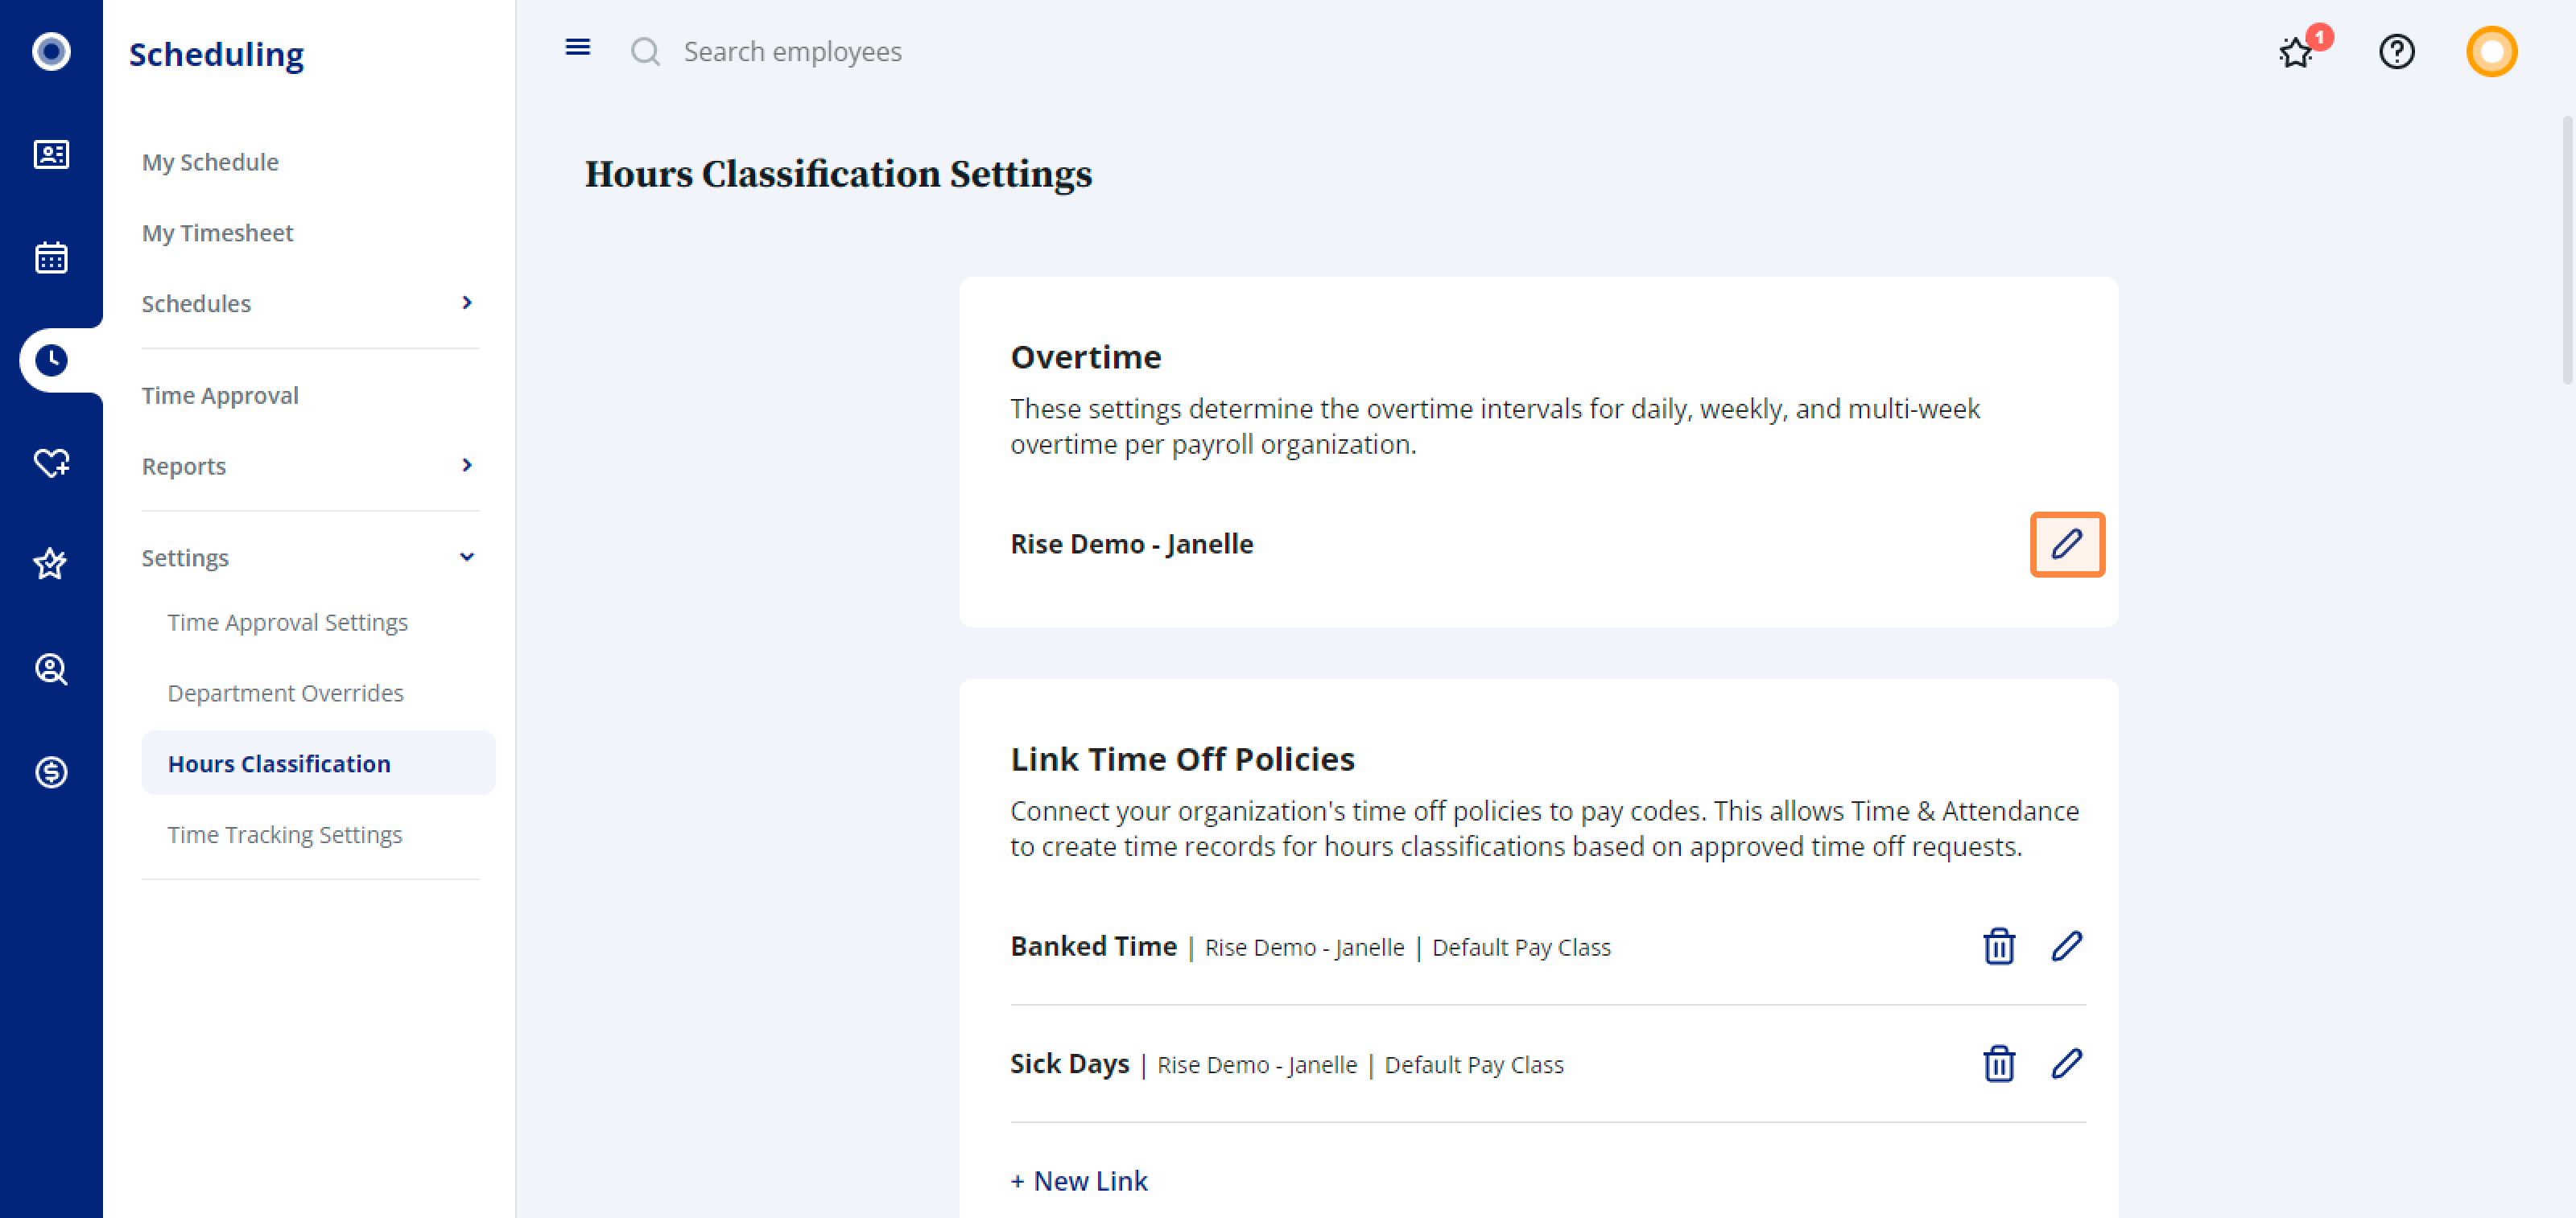Edit the Sick Days policy link
This screenshot has height=1218, width=2576.
[x=2067, y=1064]
